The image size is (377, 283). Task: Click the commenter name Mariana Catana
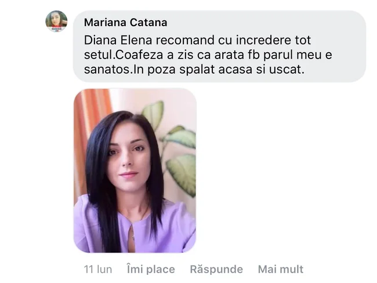[125, 23]
